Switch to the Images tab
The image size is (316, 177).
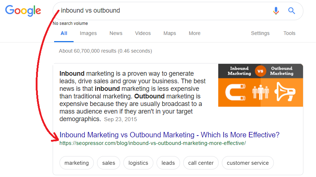tap(88, 33)
